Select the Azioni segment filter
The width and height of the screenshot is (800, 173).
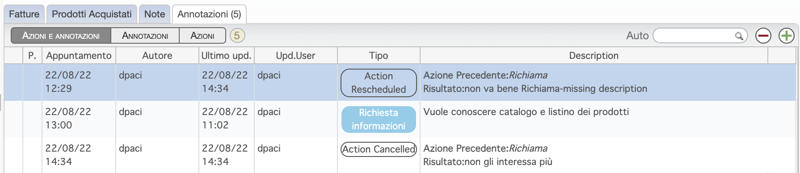click(x=202, y=36)
